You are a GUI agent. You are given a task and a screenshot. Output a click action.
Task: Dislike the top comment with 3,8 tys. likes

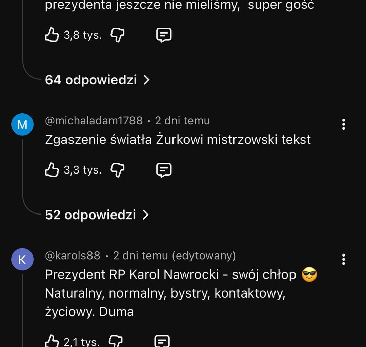(x=117, y=35)
